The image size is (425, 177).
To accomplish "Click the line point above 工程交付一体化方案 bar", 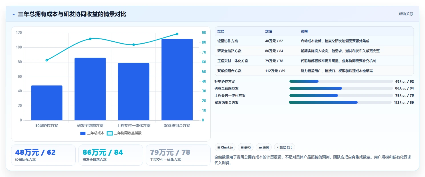I will click(134, 45).
